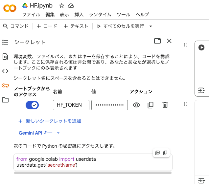Copy the HF_TOKEN secret value
The height and width of the screenshot is (184, 209).
151,105
